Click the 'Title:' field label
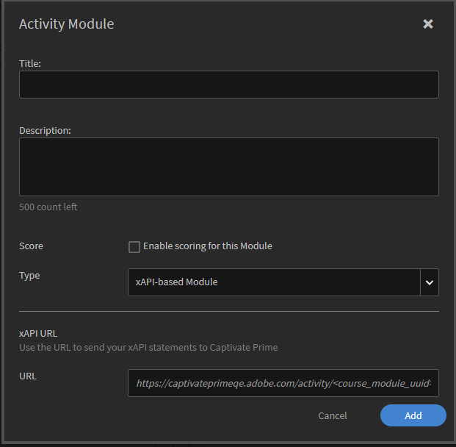Image resolution: width=456 pixels, height=447 pixels. (30, 64)
